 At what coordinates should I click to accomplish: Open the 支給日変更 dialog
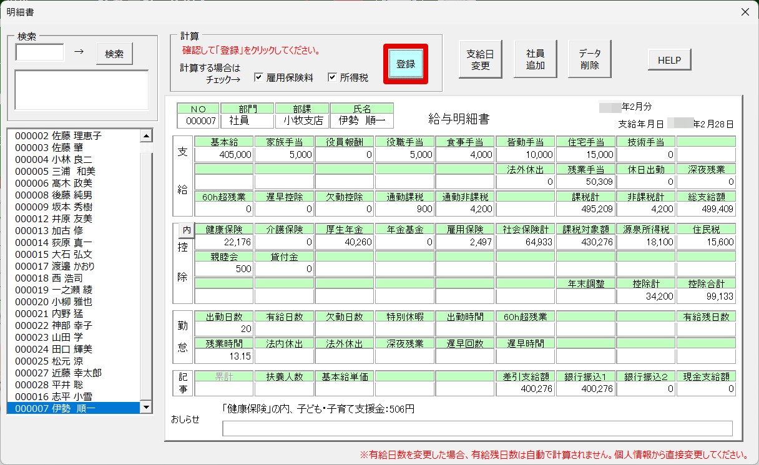coord(480,59)
